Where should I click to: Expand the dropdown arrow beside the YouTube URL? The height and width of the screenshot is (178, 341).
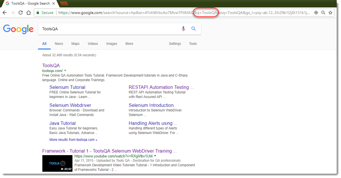click(155, 156)
